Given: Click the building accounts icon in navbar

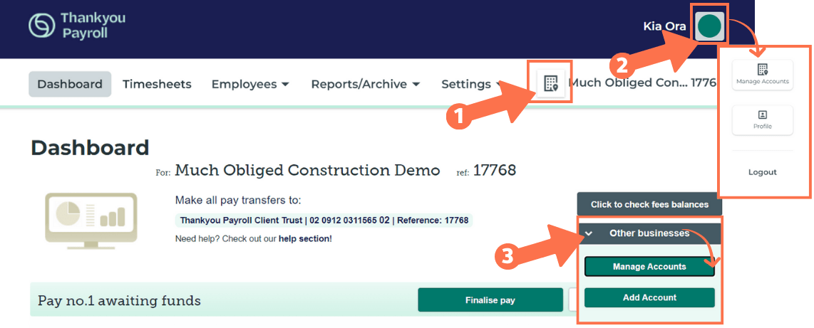Looking at the screenshot, I should (x=550, y=83).
